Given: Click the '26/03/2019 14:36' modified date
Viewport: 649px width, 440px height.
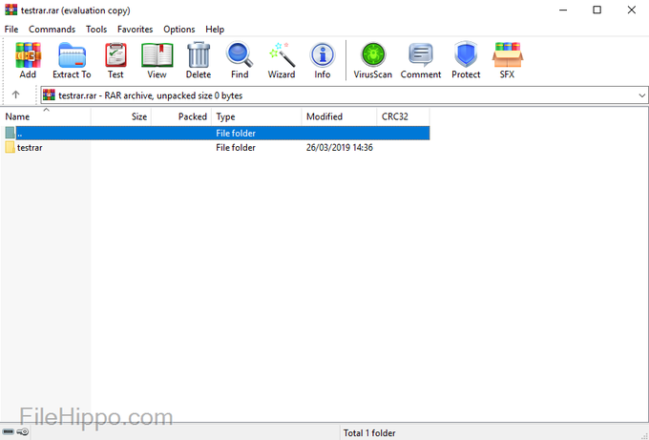Looking at the screenshot, I should (340, 147).
